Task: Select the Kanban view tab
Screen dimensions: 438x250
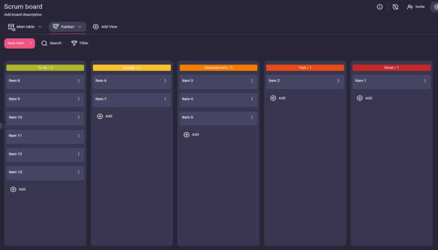Action: click(x=64, y=27)
